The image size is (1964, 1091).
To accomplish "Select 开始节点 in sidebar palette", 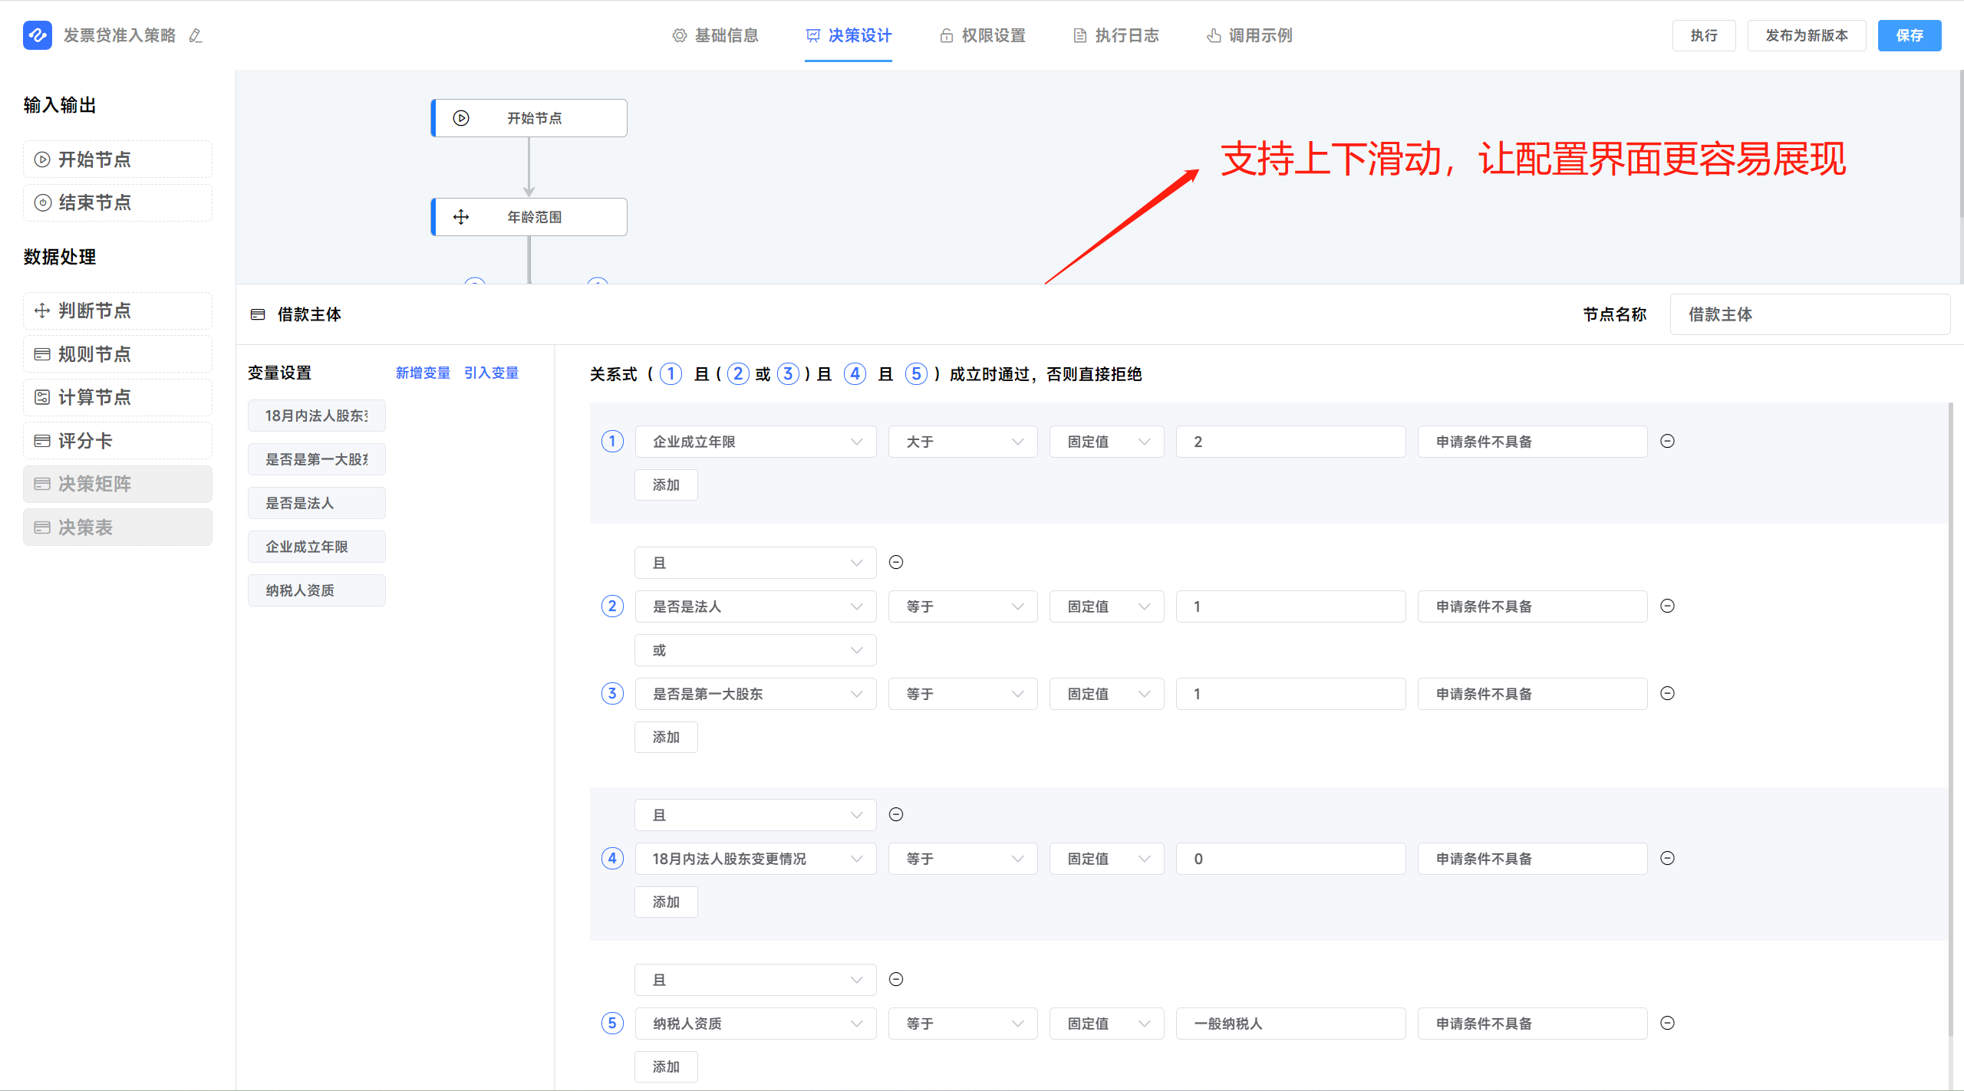I will (117, 159).
